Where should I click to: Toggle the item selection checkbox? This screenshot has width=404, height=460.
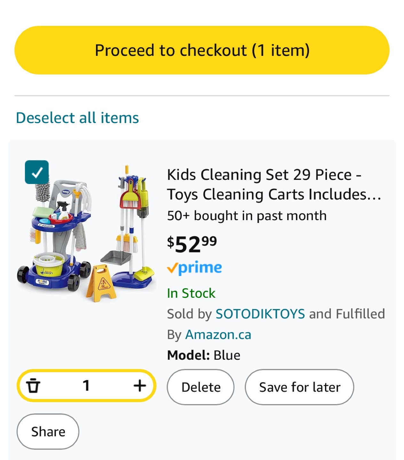tap(37, 172)
